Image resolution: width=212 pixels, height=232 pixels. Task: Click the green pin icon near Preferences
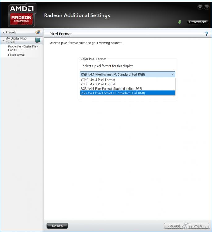click(180, 22)
